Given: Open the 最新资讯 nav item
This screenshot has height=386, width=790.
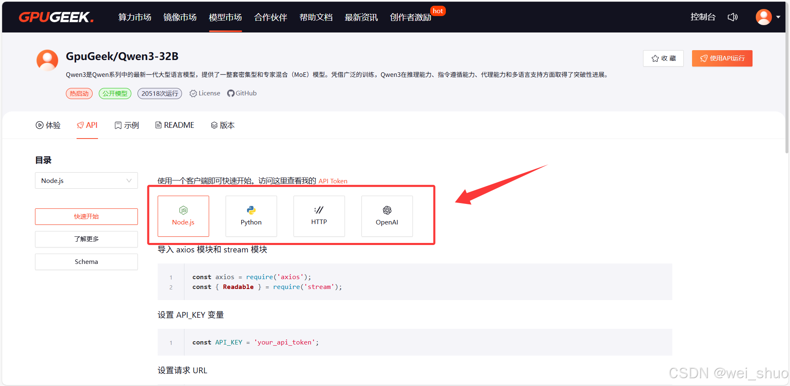Looking at the screenshot, I should 361,17.
